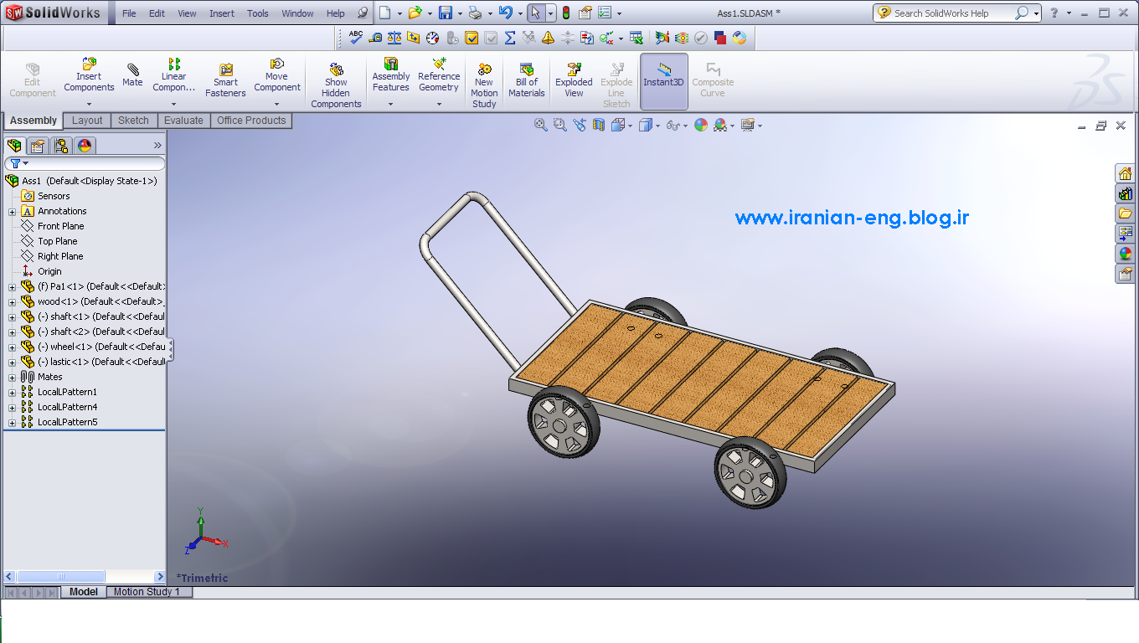Click the Appearances color wheel icon in the right task pane

coord(1125,254)
